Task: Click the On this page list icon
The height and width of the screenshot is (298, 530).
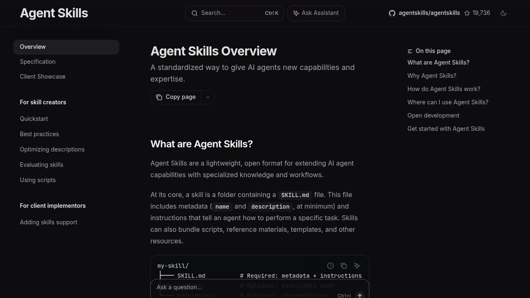Action: pos(410,51)
